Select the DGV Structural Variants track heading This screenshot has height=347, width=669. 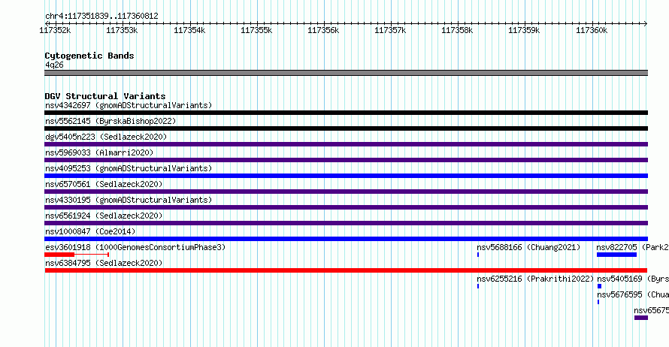(105, 96)
